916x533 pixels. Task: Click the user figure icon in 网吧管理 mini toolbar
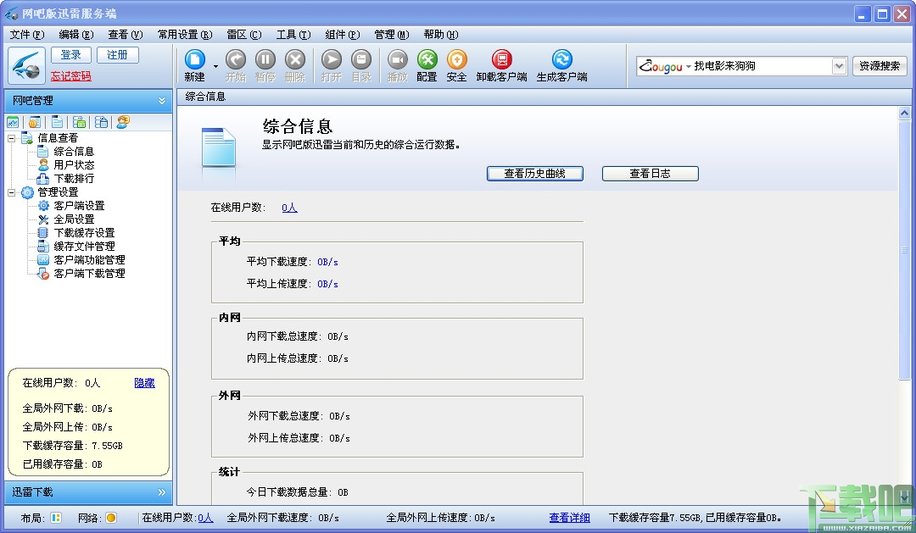(x=123, y=122)
